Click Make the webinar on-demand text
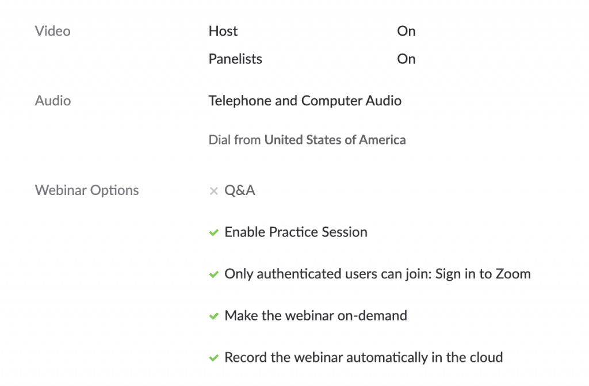 [316, 316]
